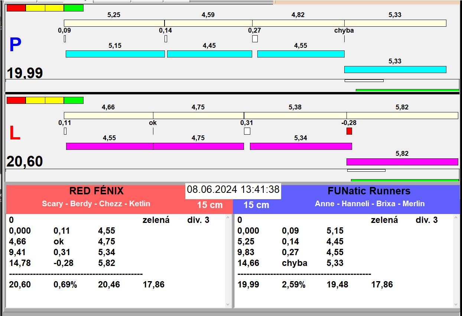Select the magenta 5,82 run bar
Viewport: 462px width, 316px height.
tap(402, 162)
